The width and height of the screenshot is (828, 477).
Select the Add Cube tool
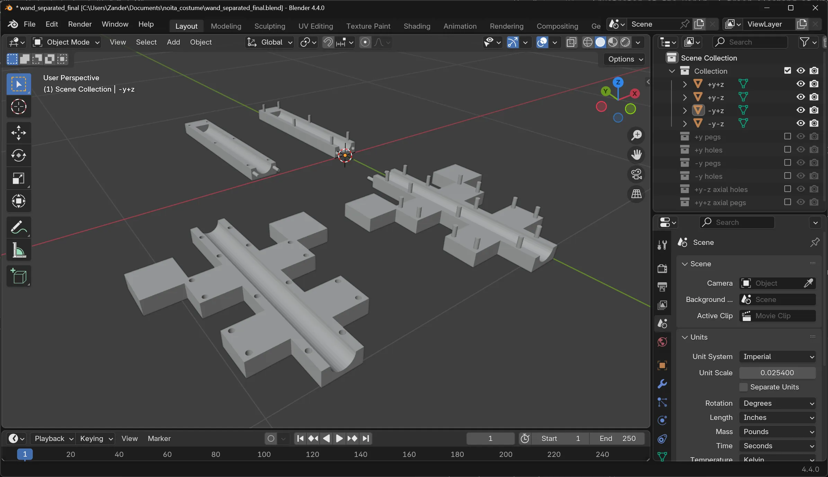pos(18,276)
